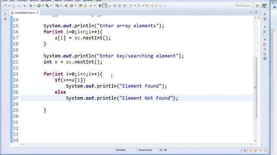277x155 pixels.
Task: Expand the Run configurations dropdown arrow
Action: tap(43, 6)
